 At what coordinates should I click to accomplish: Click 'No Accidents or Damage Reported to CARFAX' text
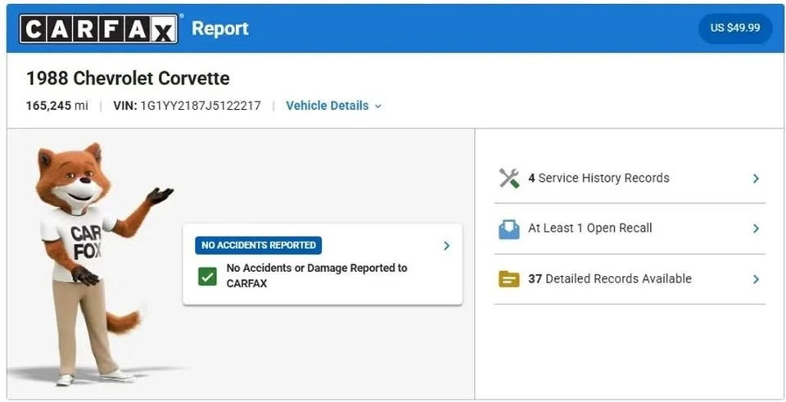[x=317, y=276]
